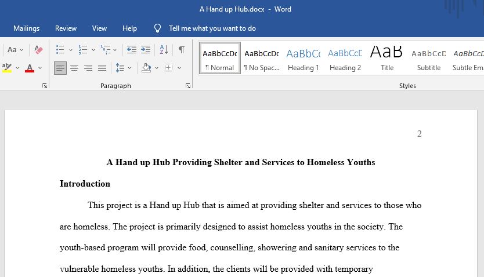Click the Bullets list icon
484x277 pixels.
[x=60, y=50]
